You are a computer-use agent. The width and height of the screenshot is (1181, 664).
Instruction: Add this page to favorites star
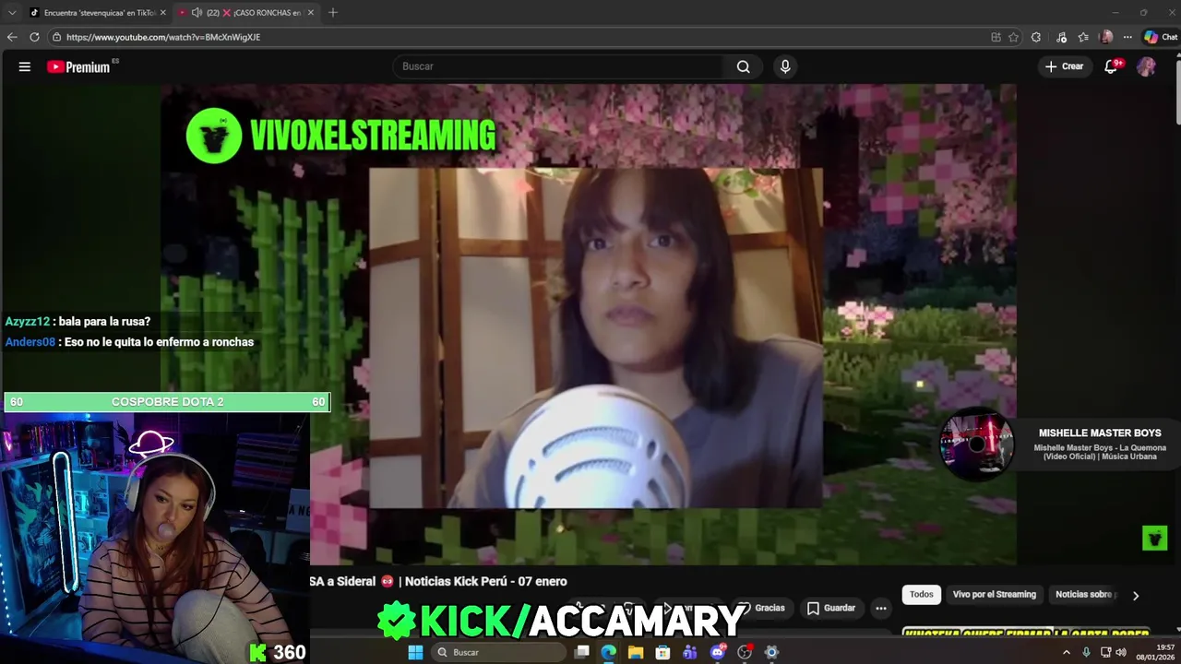pos(1013,37)
